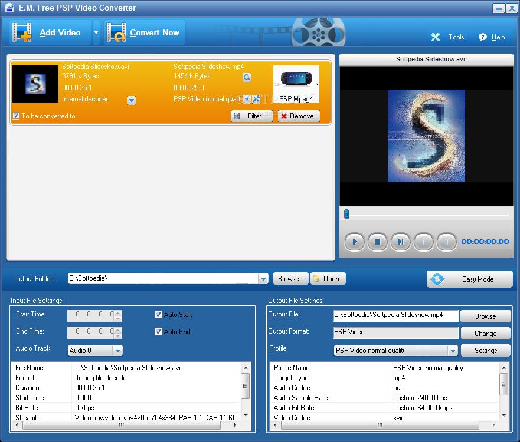Set the start mark bracket
The width and height of the screenshot is (520, 442).
click(x=423, y=242)
